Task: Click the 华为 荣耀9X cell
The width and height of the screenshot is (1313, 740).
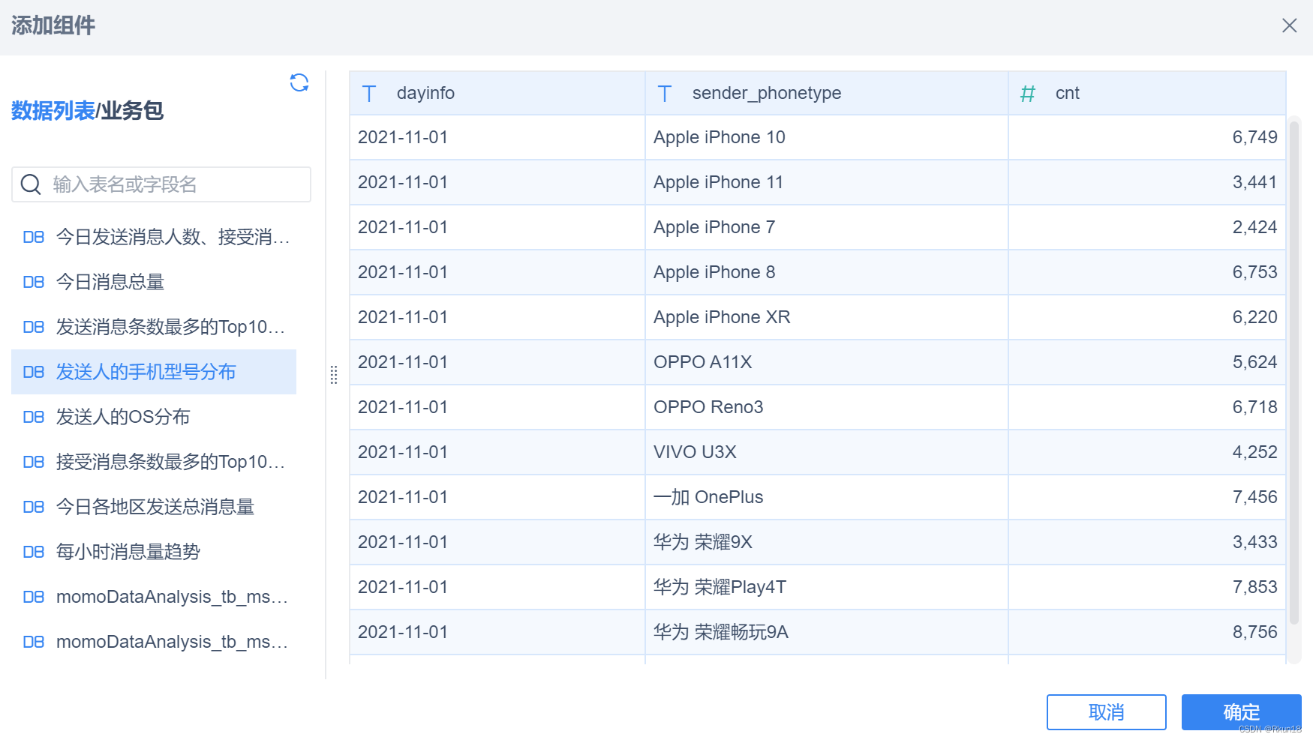Action: coord(827,542)
